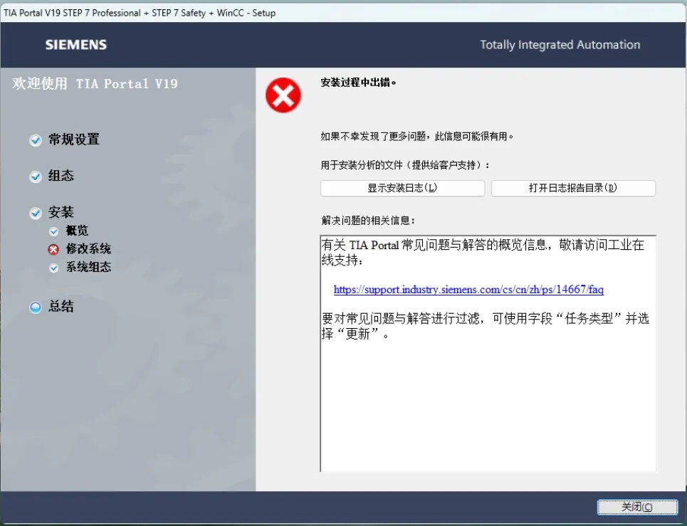Select the 总结 step in sidebar

tap(61, 307)
